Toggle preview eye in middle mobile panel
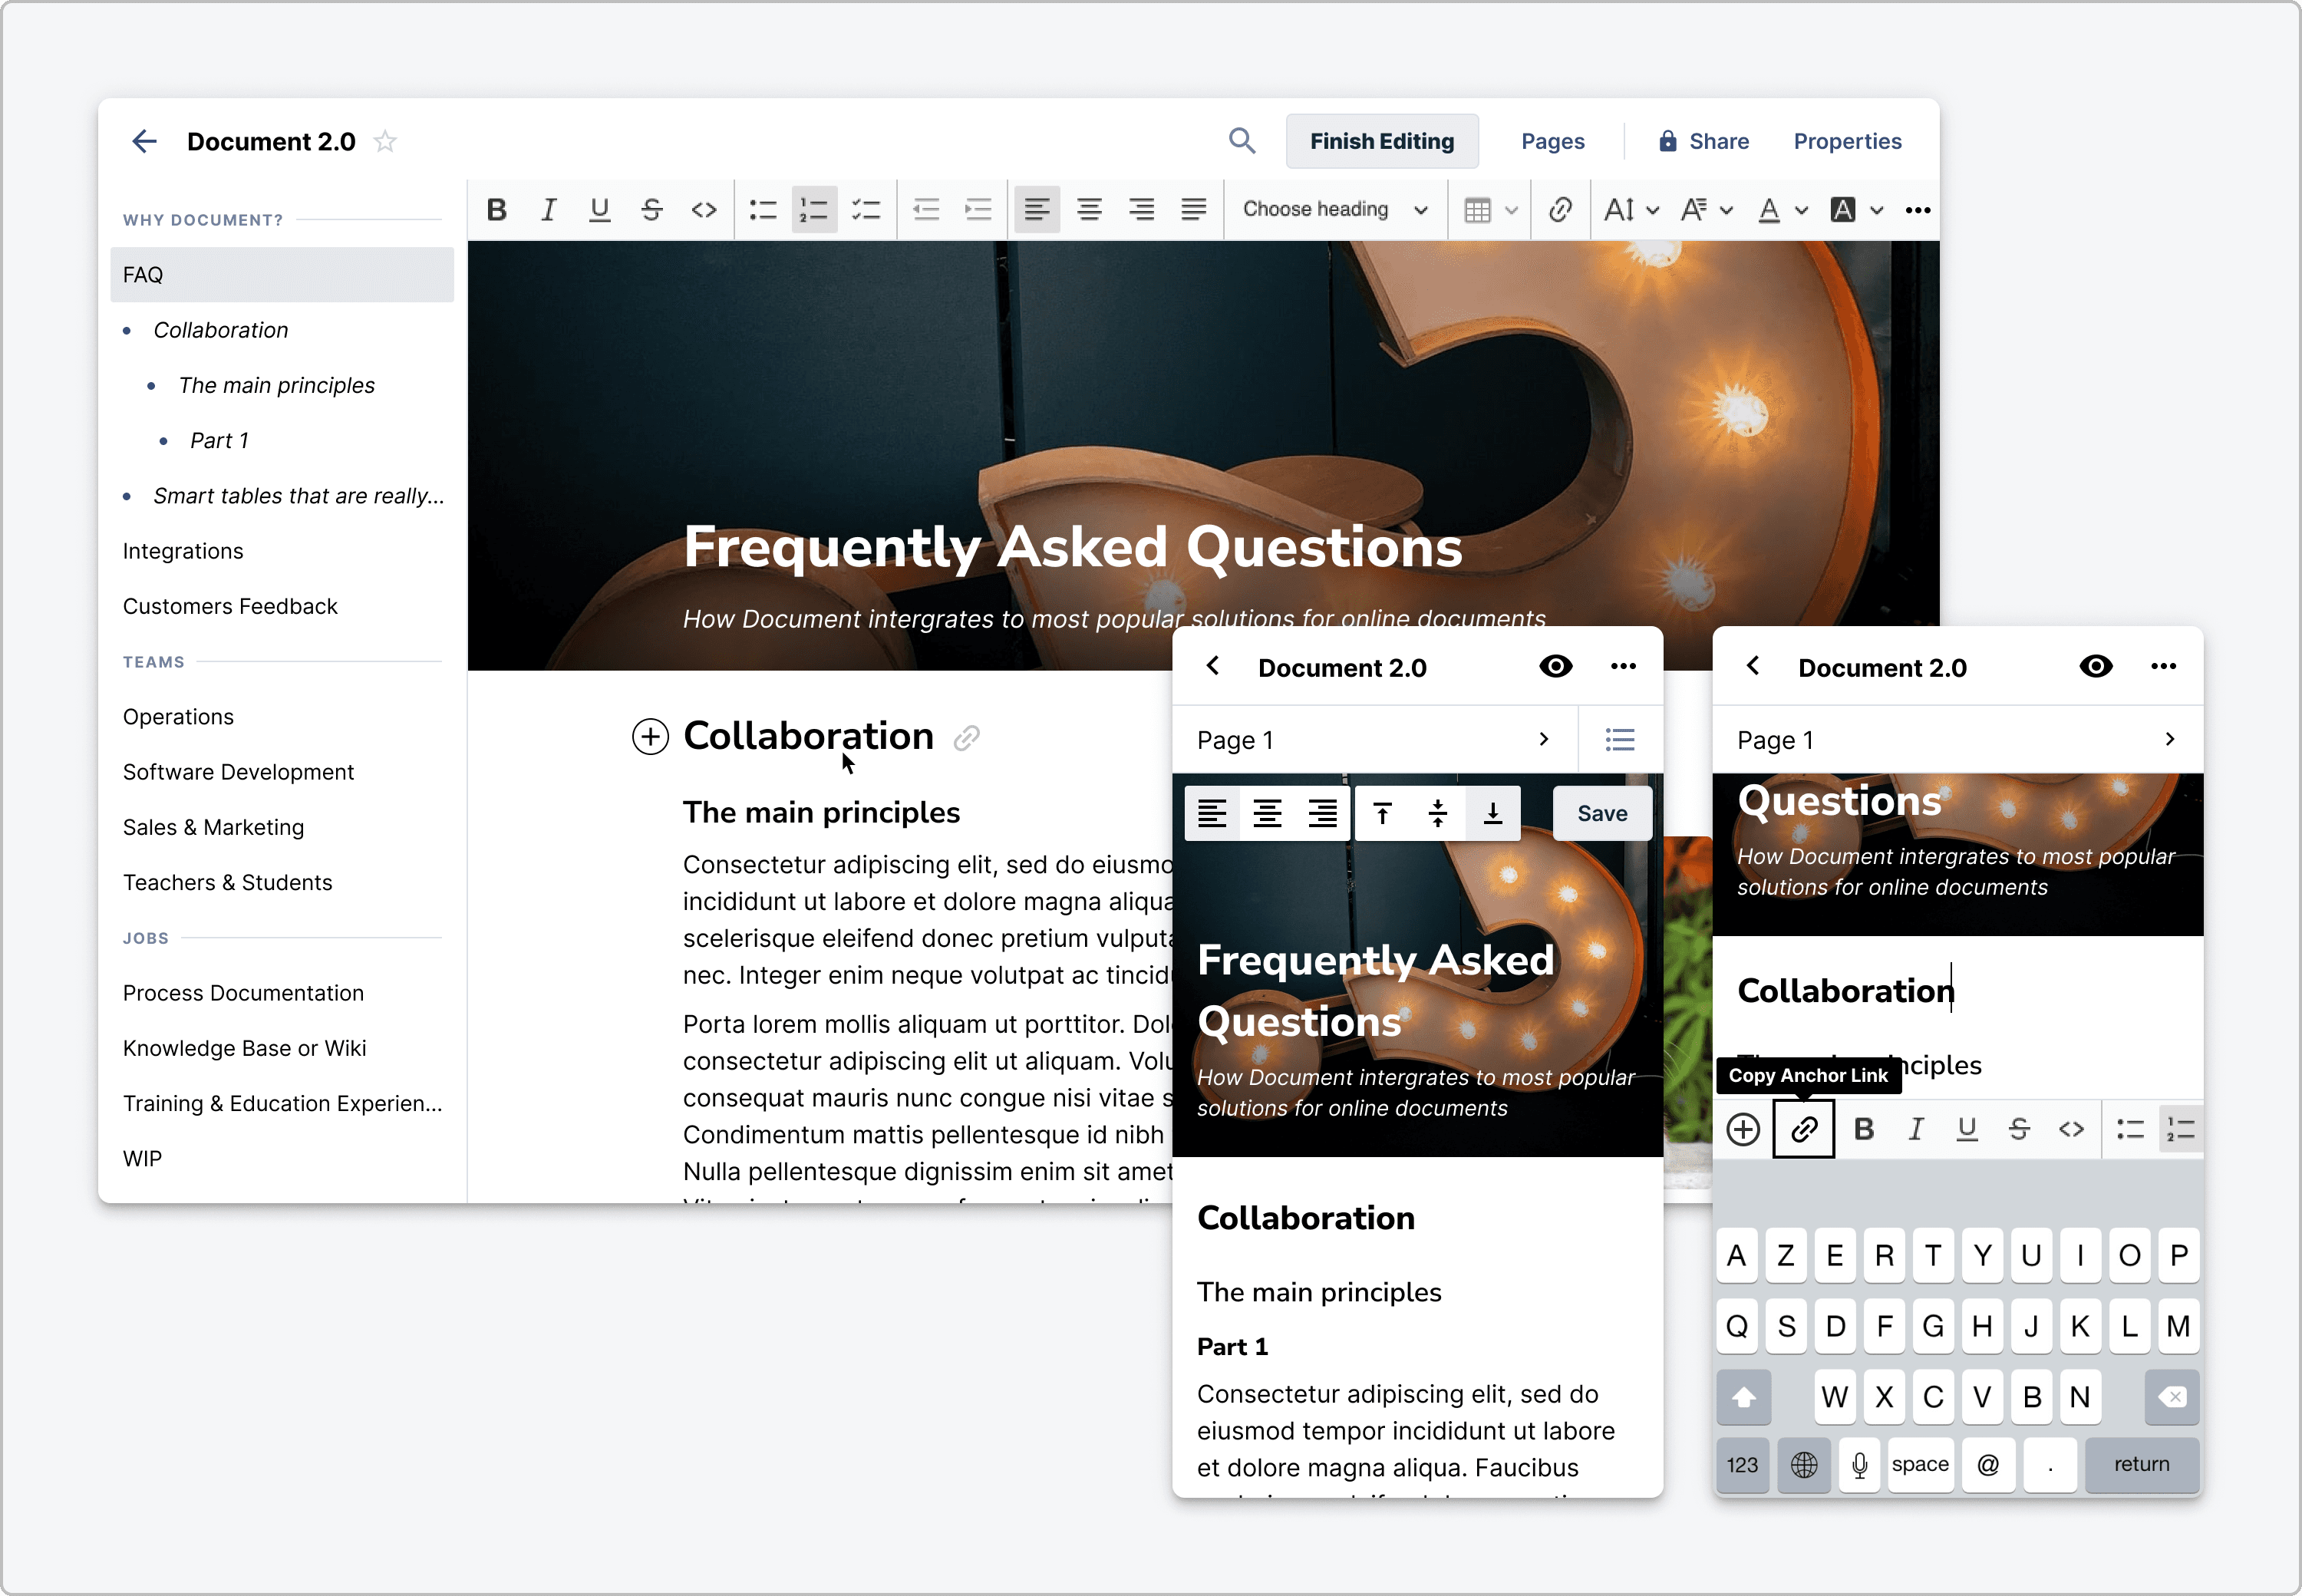 [x=1556, y=666]
